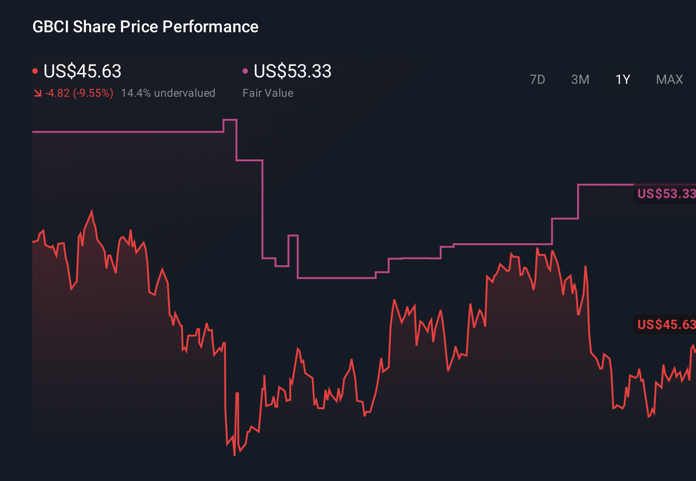Image resolution: width=696 pixels, height=481 pixels.
Task: Select the 3M time range
Action: 580,79
